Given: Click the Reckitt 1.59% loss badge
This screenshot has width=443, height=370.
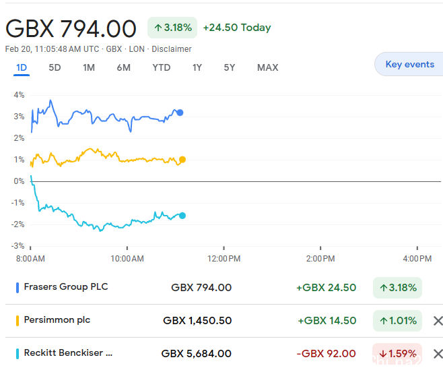Looking at the screenshot, I should point(397,354).
